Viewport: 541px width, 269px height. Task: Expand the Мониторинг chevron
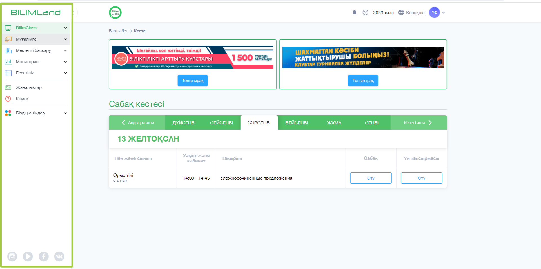point(66,62)
